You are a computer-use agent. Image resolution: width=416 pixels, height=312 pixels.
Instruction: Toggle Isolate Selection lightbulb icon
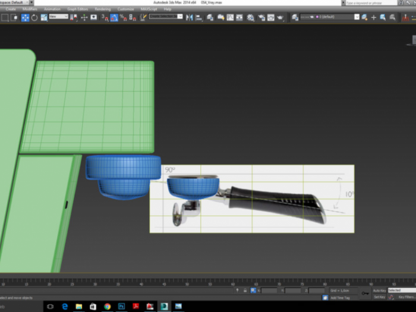pos(238,291)
